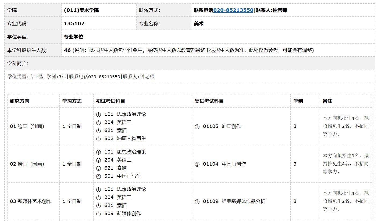Click the 备注 column header
The image size is (378, 221).
tap(327, 101)
